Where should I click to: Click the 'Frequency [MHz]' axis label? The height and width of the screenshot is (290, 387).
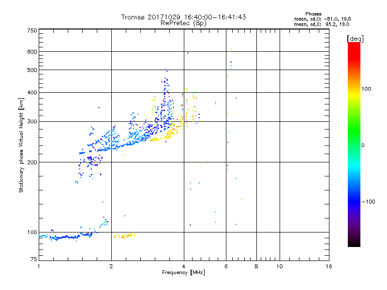pos(183,273)
